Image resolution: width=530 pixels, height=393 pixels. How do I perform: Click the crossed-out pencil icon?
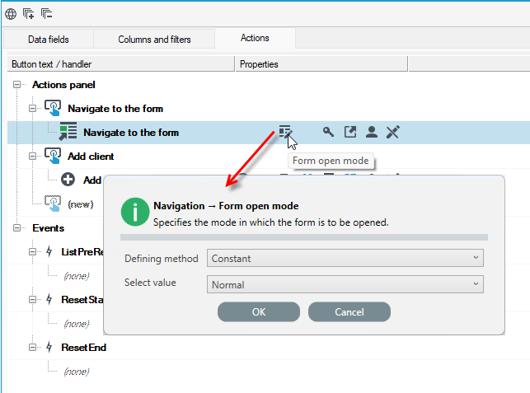tap(393, 132)
